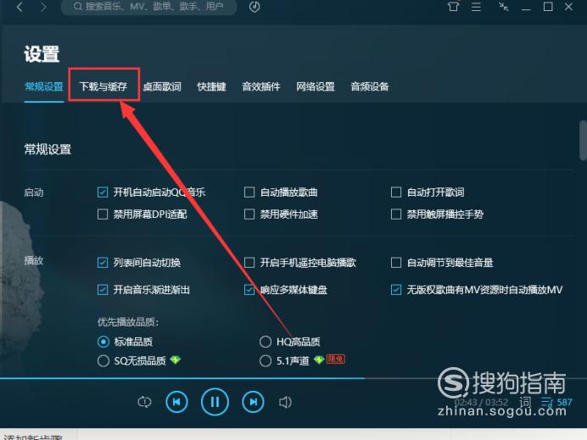This screenshot has height=440, width=587.
Task: Toggle lyrics with the 词 icon
Action: pos(525,402)
